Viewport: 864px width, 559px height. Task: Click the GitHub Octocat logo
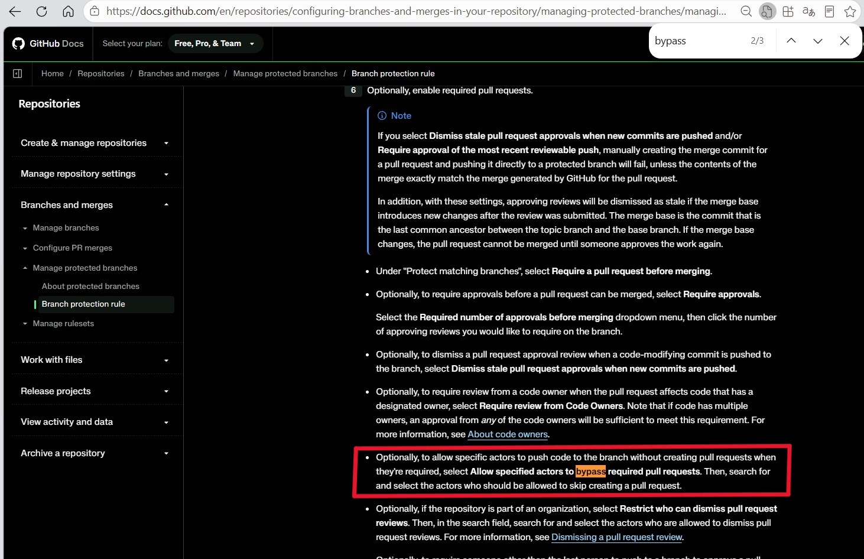coord(18,43)
